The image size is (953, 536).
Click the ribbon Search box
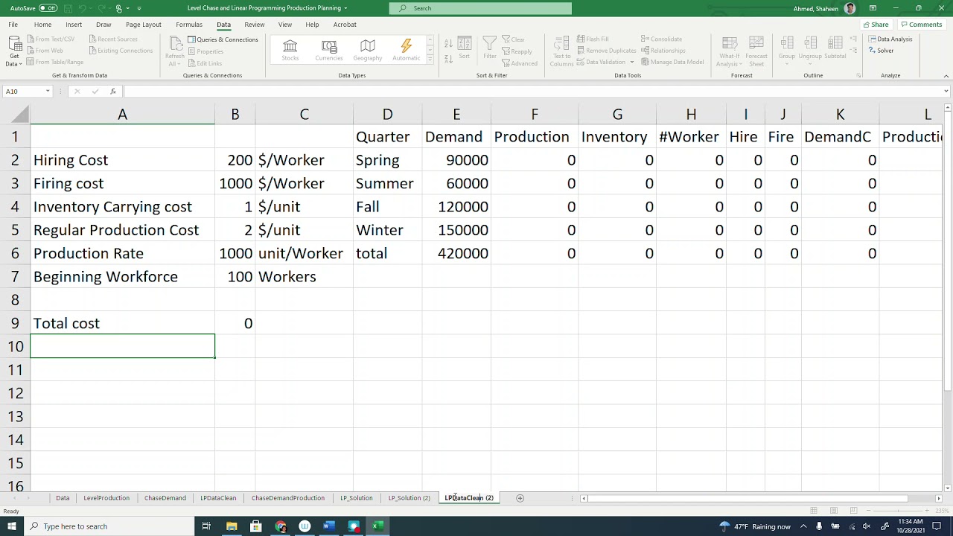[x=480, y=8]
